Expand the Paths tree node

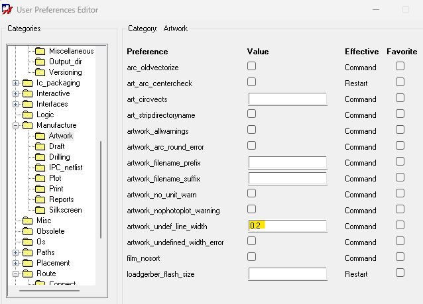[15, 252]
